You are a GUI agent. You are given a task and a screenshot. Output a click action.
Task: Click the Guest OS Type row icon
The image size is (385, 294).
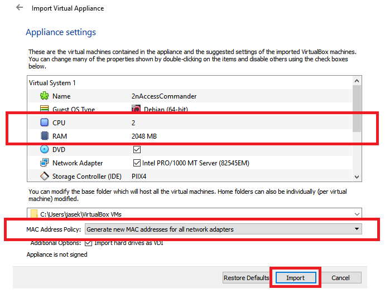pos(45,109)
